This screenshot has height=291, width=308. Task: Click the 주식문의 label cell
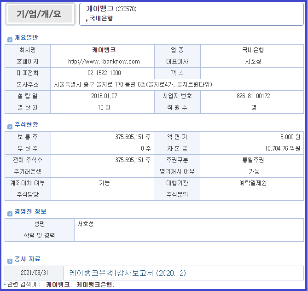[177, 195]
